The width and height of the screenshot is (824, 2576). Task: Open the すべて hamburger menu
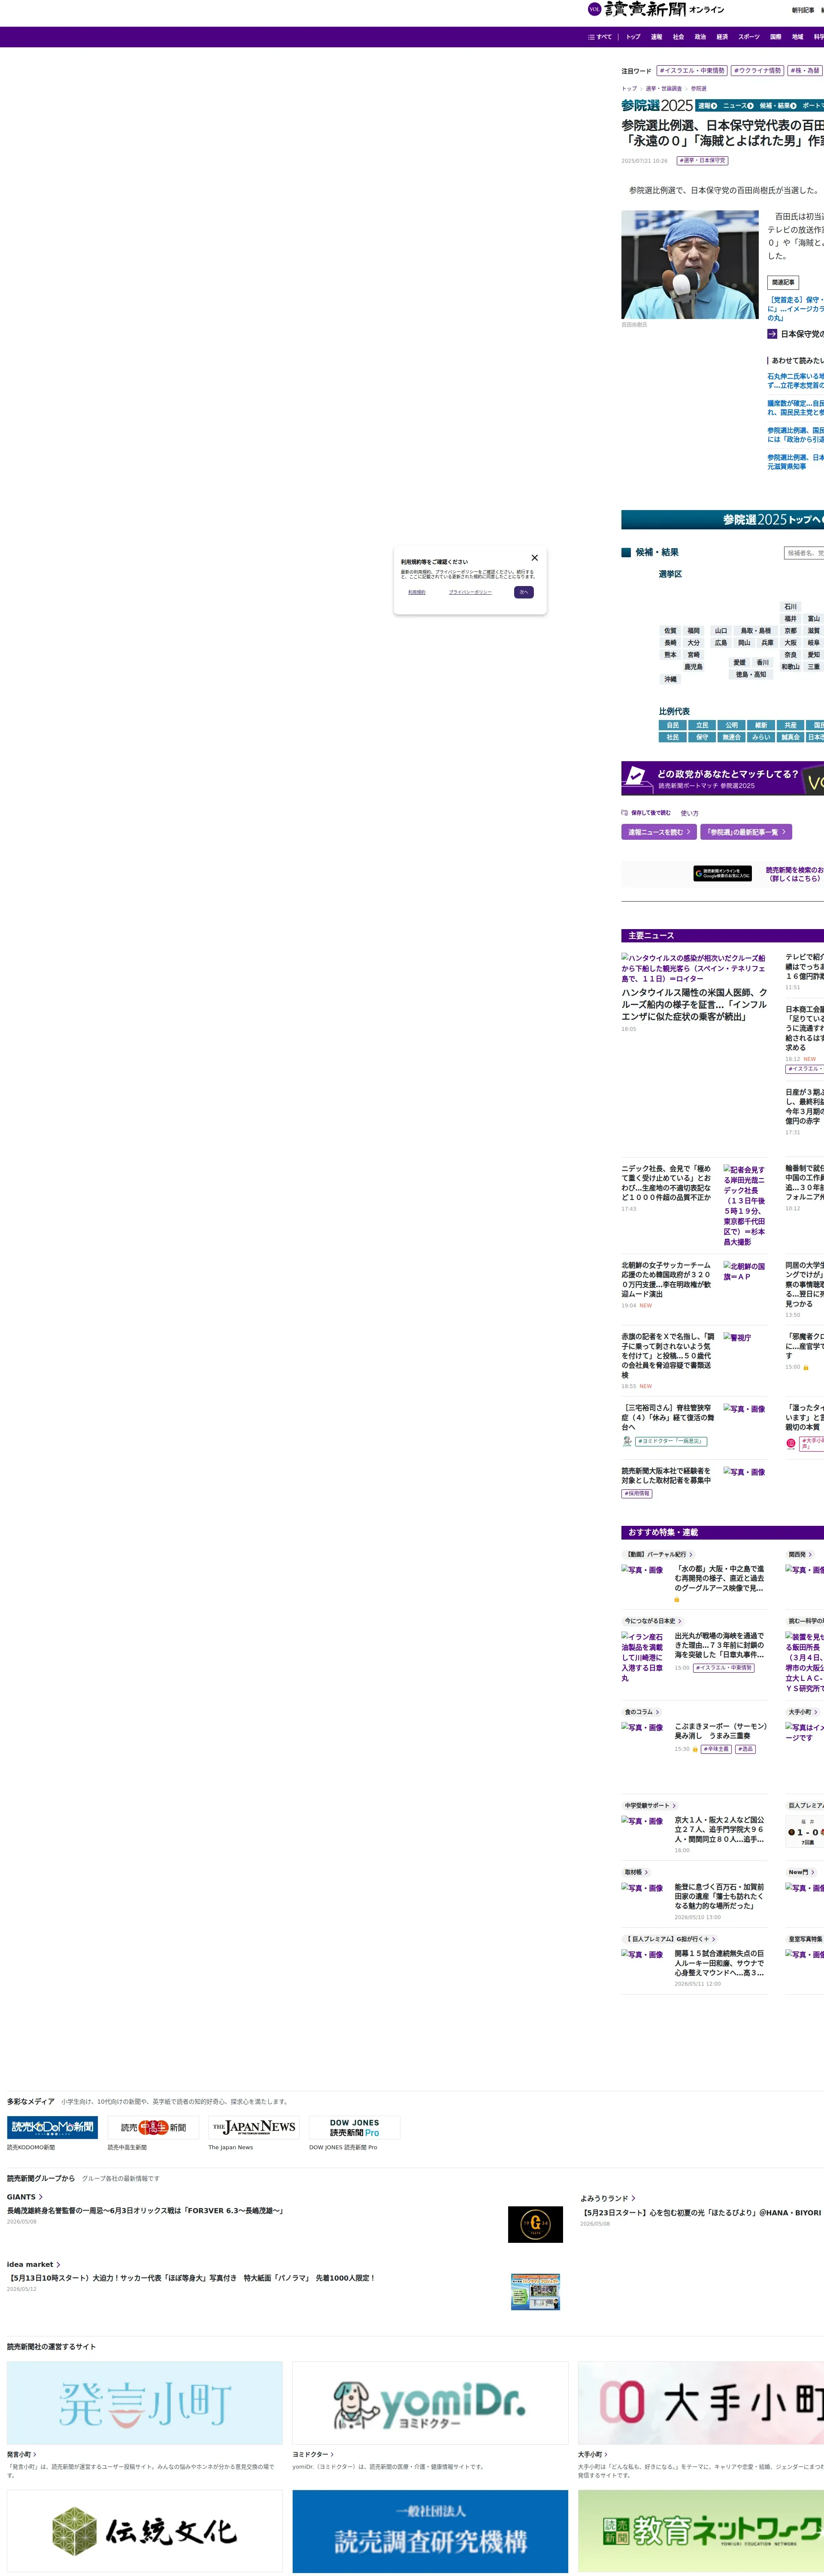[600, 37]
